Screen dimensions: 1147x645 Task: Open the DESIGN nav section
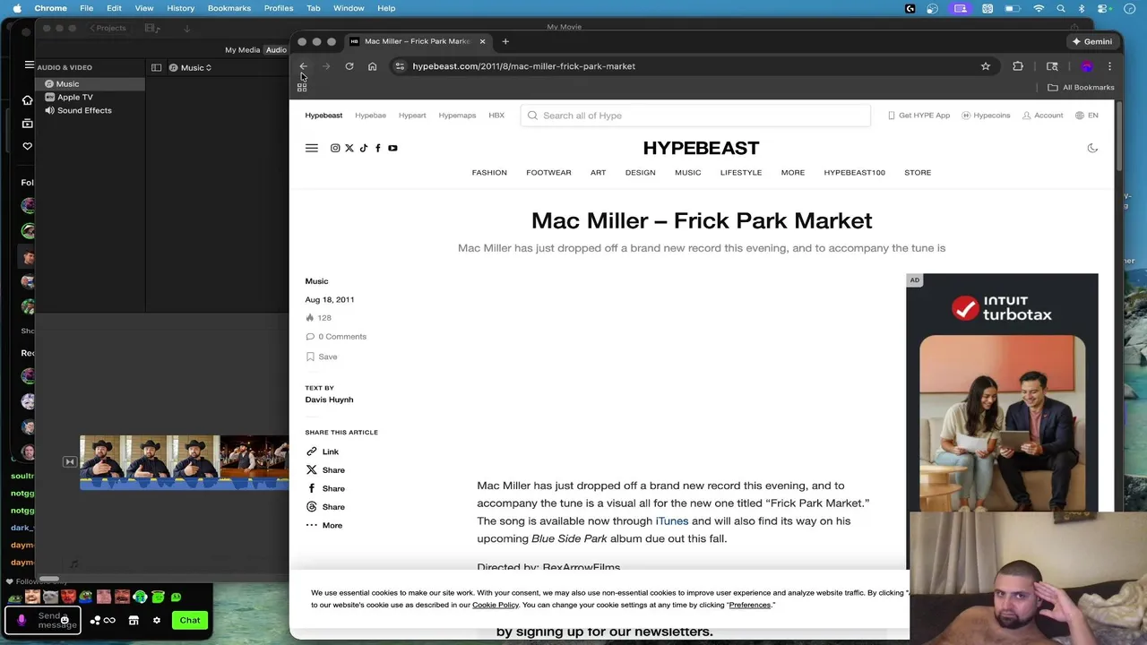pos(640,173)
